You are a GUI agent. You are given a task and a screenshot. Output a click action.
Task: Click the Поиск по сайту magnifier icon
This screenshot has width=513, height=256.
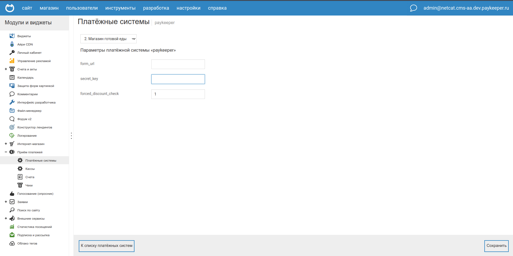[12, 210]
